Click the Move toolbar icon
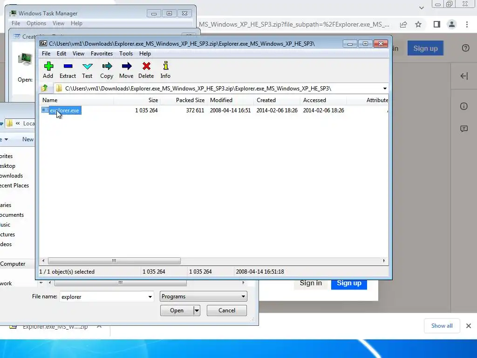 tap(126, 70)
